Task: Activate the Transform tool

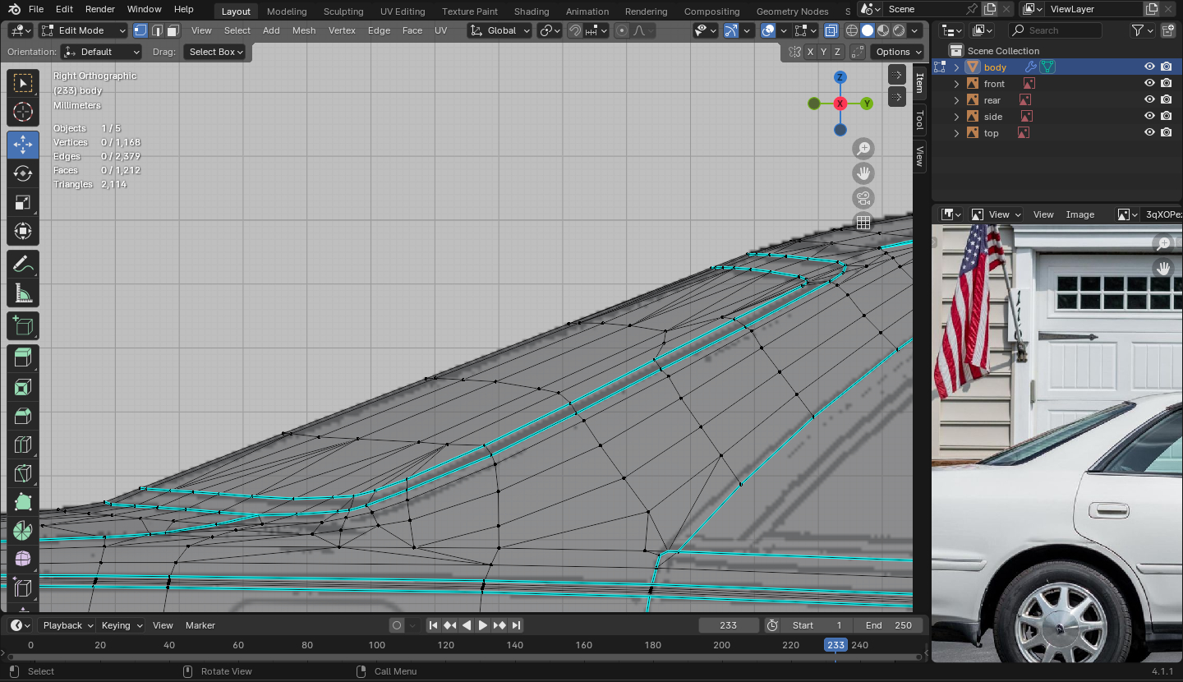Action: click(x=23, y=231)
